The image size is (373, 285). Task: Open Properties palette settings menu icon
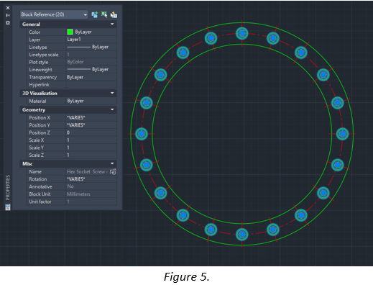point(8,22)
